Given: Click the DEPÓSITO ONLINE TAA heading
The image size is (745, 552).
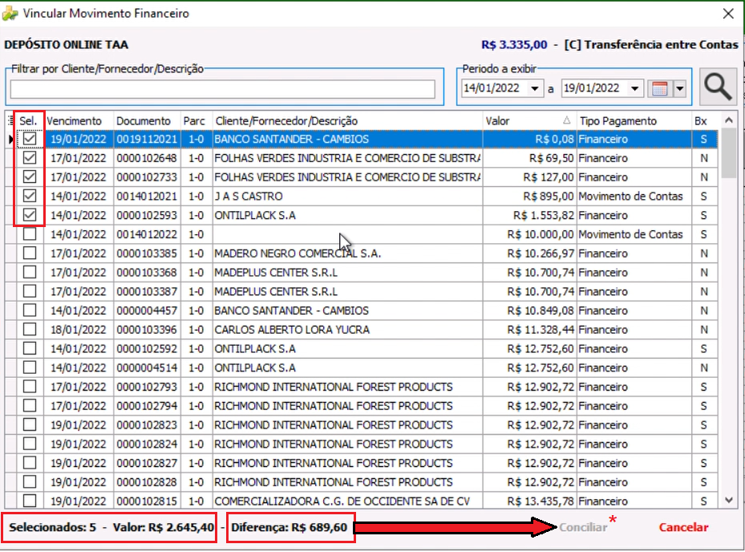Looking at the screenshot, I should coord(66,45).
